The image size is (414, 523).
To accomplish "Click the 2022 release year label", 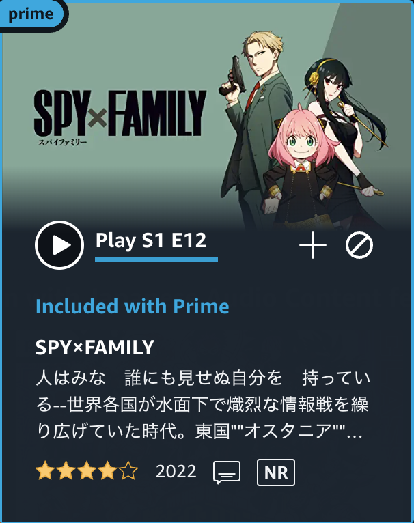I will [176, 472].
